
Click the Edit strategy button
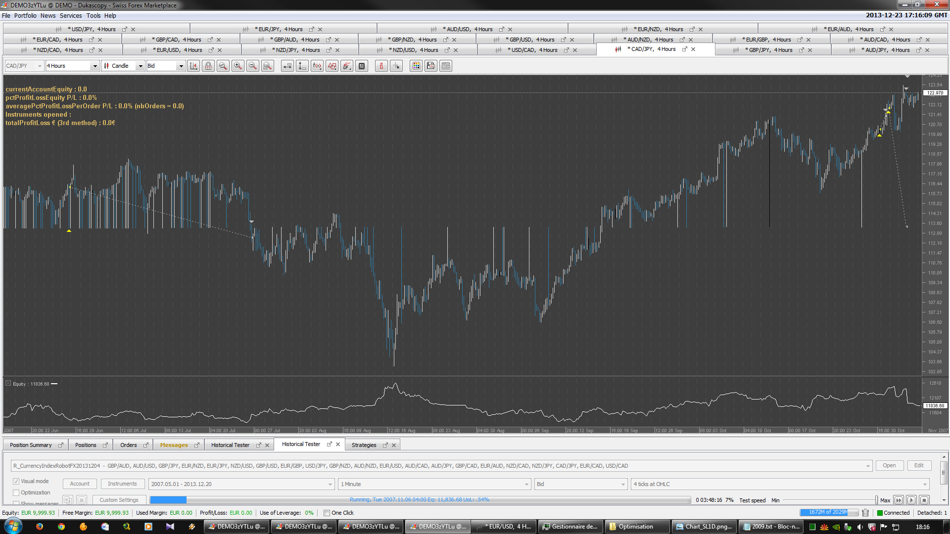tap(919, 465)
